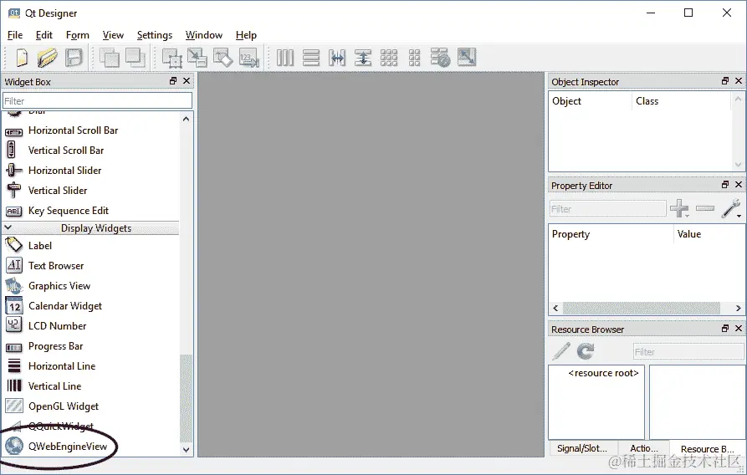Close the Resource Browser panel
This screenshot has width=747, height=475.
point(739,329)
